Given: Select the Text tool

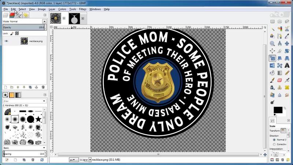Looking at the screenshot, I should click(287, 66).
